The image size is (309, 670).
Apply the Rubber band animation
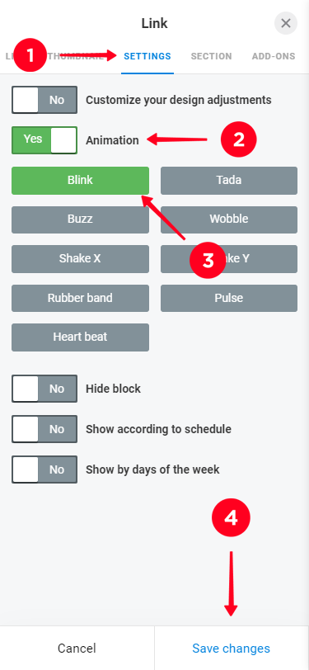pyautogui.click(x=80, y=298)
